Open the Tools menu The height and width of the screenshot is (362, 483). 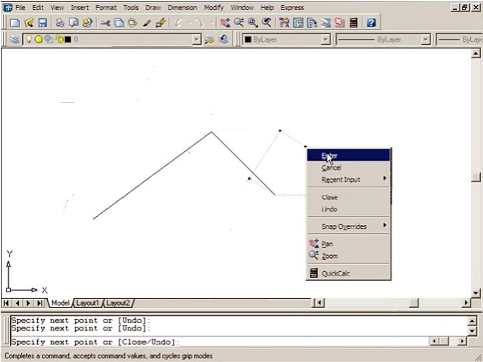(131, 8)
